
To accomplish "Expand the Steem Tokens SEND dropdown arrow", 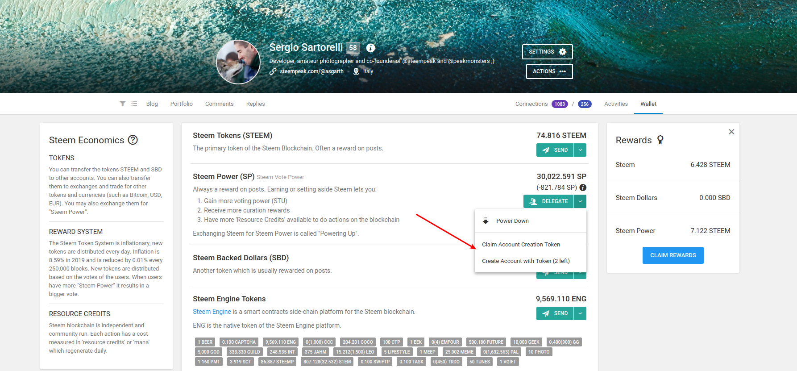I will point(580,150).
